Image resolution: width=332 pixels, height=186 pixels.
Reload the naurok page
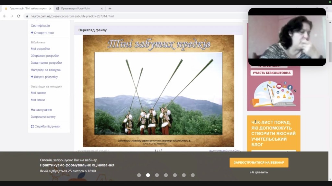coord(19,16)
